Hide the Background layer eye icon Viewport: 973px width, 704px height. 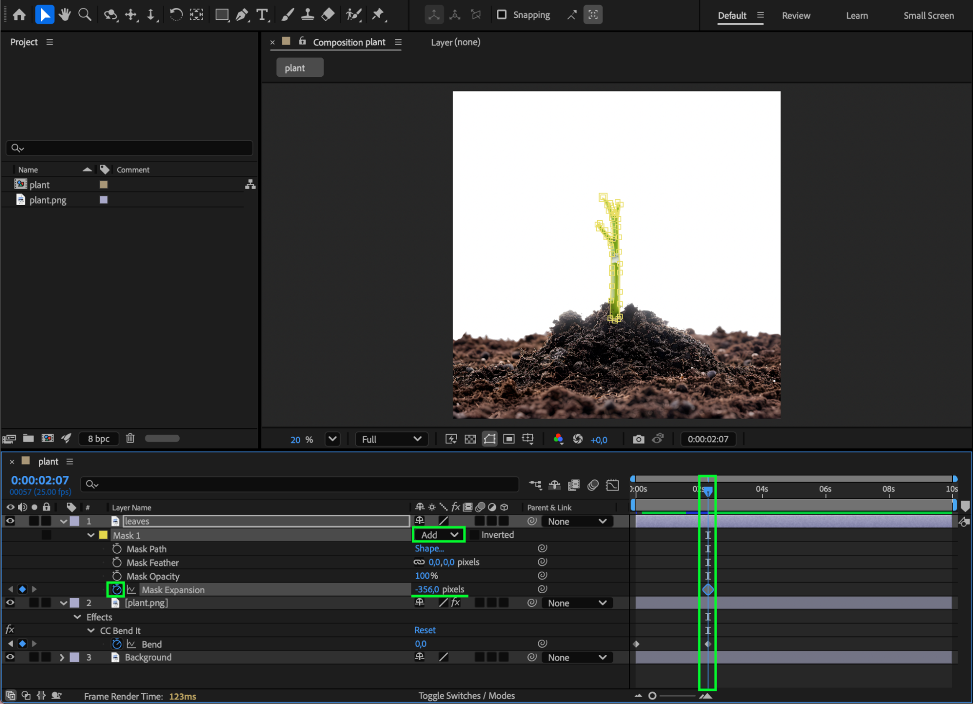pyautogui.click(x=10, y=657)
